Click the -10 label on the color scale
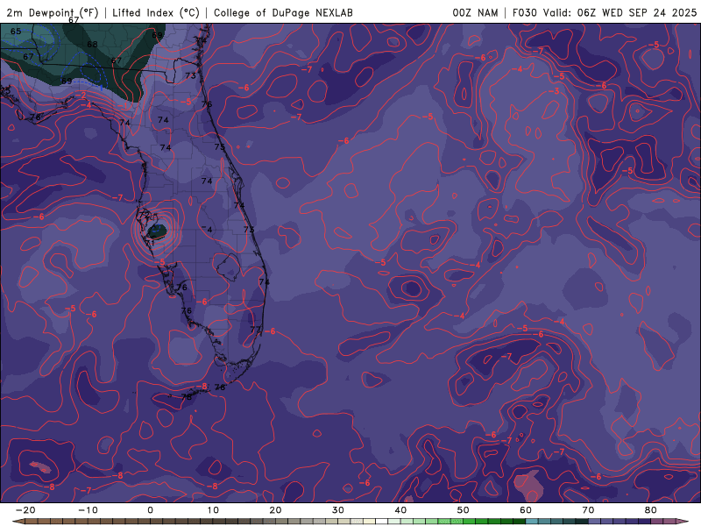This screenshot has height=526, width=701. (89, 510)
